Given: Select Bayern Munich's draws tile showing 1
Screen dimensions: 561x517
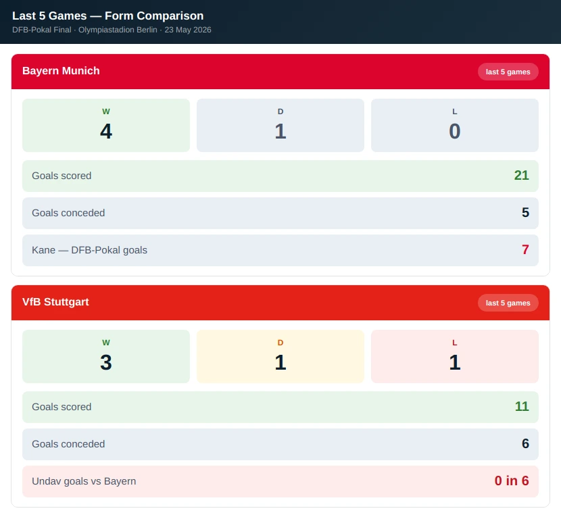Looking at the screenshot, I should tap(280, 125).
